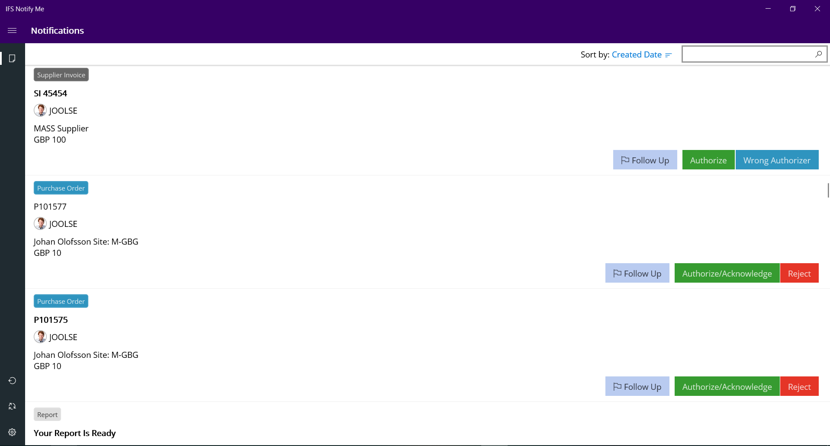Click JOOLSE name under P101577
The image size is (830, 446).
pyautogui.click(x=63, y=224)
